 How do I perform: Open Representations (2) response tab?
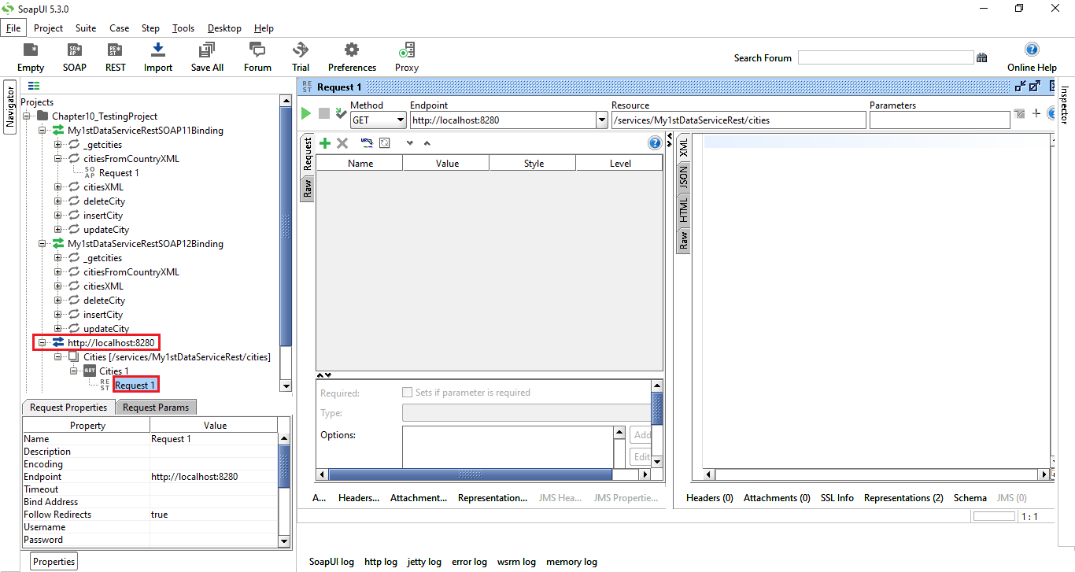[x=903, y=498]
